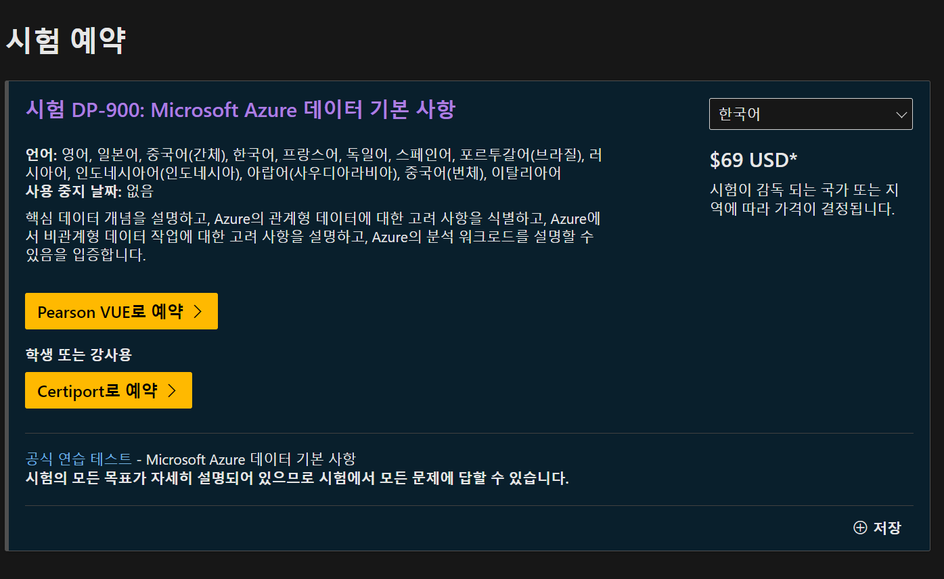Click the 저장 save label
This screenshot has width=944, height=579.
pos(887,528)
